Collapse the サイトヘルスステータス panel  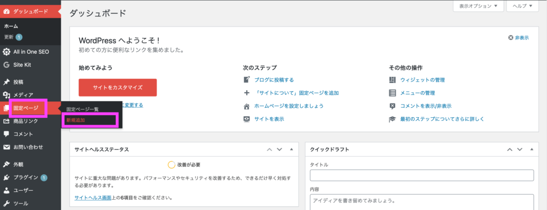click(x=292, y=149)
